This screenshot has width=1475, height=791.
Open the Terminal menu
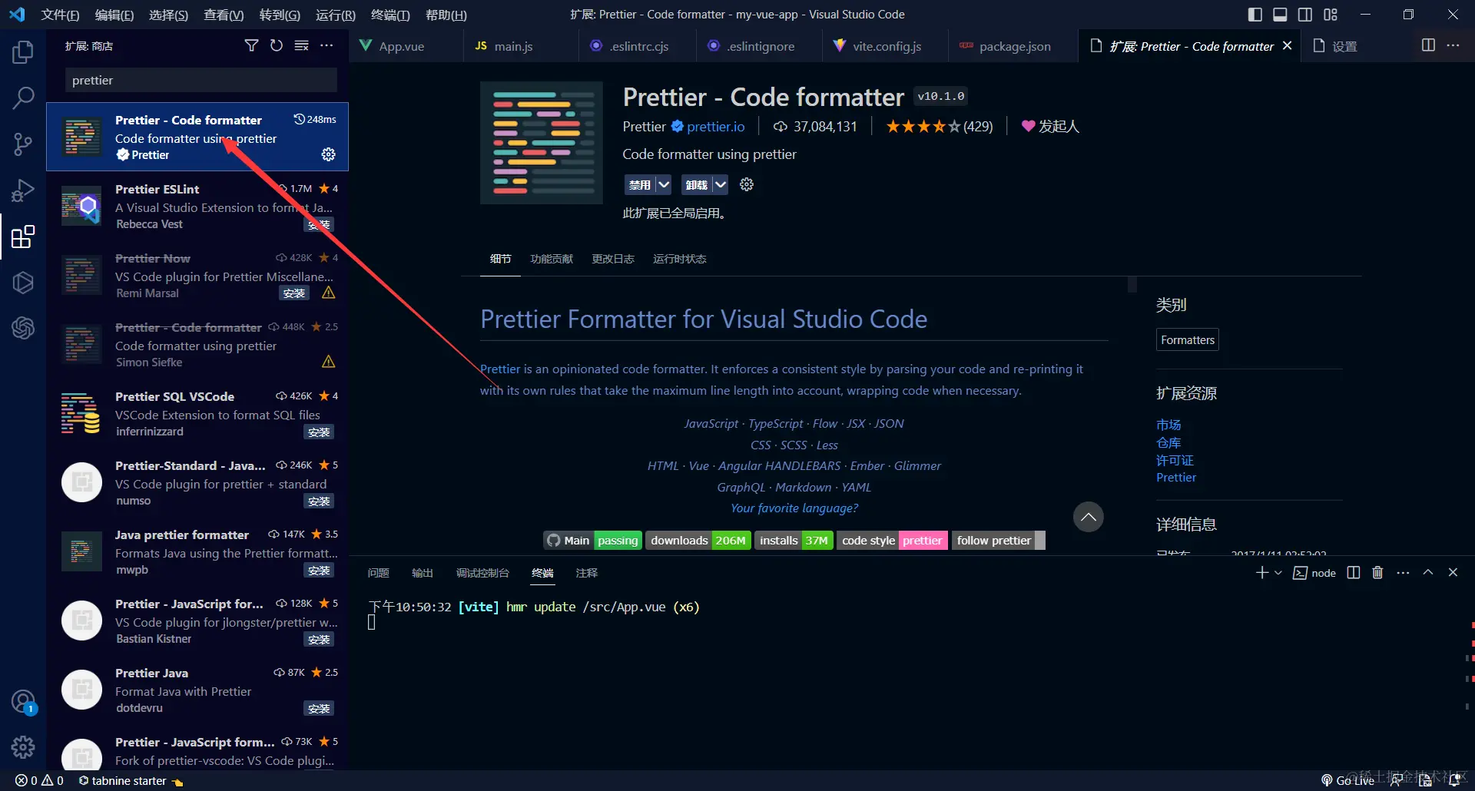(x=390, y=15)
